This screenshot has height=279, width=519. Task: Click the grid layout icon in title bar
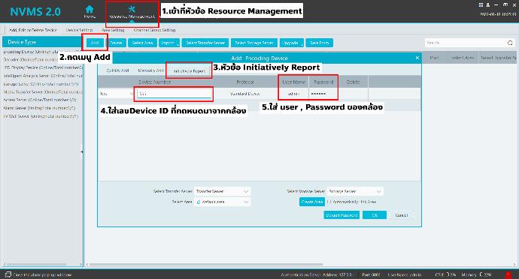pos(481,4)
